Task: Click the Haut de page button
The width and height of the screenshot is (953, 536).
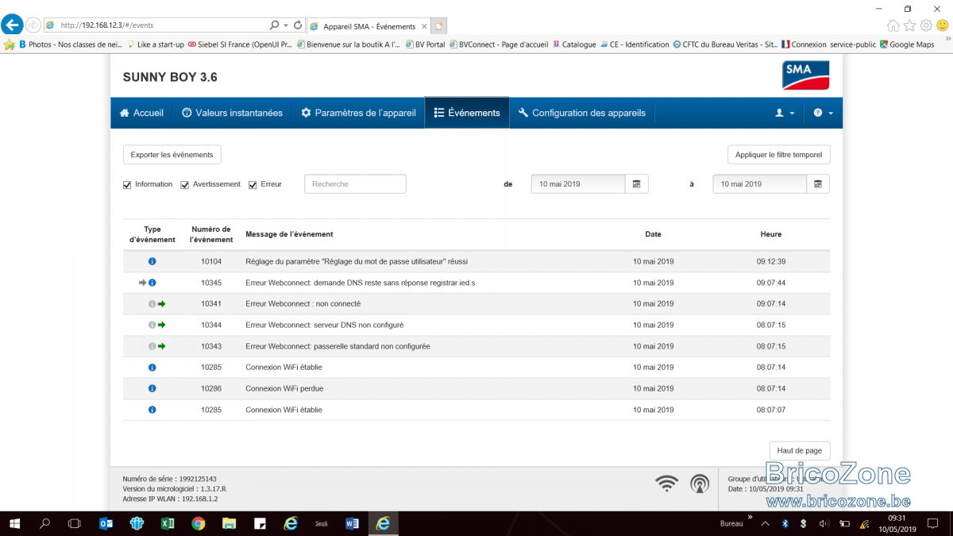Action: coord(800,450)
